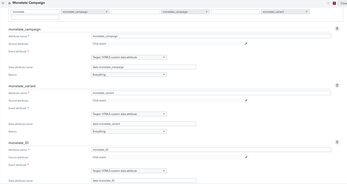Open Event attribute dropdown under monetate_campaign

coord(129,57)
